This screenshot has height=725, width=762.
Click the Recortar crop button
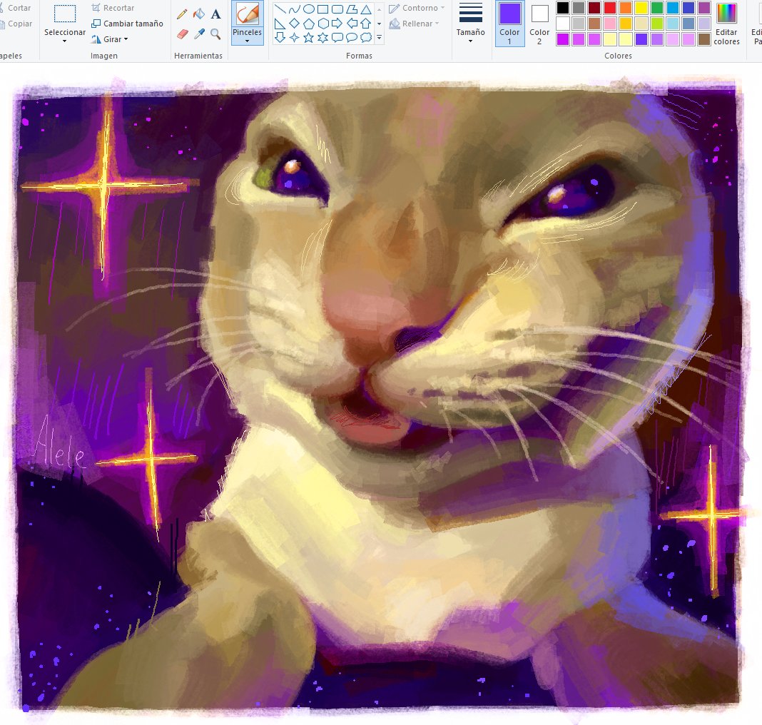pos(113,8)
